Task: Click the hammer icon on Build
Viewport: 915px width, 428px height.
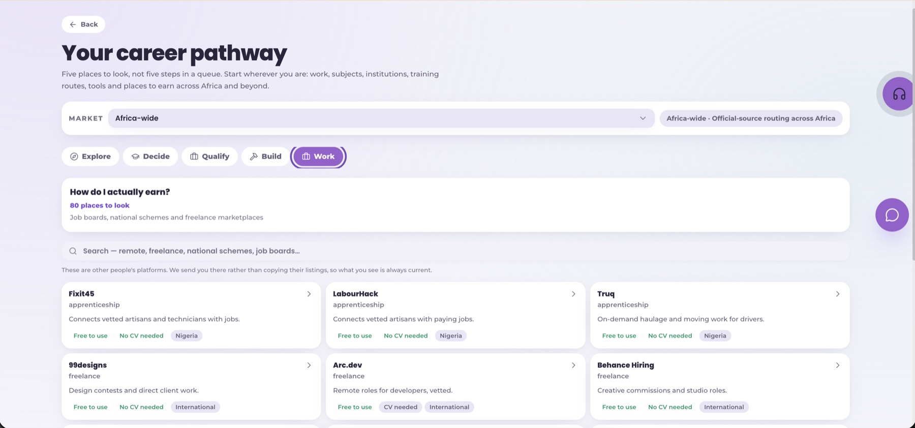Action: 254,157
